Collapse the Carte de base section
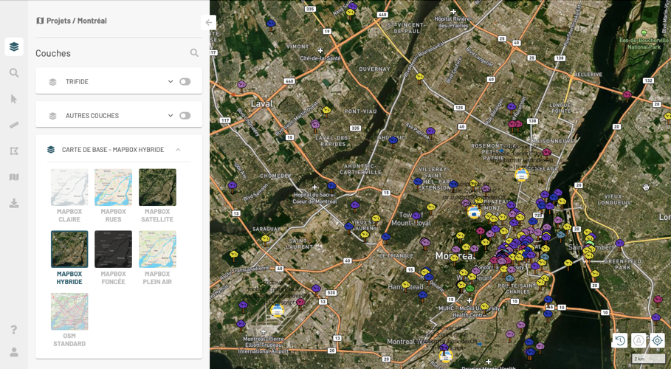 click(x=178, y=150)
